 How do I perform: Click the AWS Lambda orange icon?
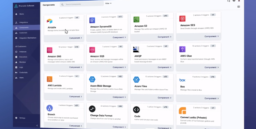[50, 79]
